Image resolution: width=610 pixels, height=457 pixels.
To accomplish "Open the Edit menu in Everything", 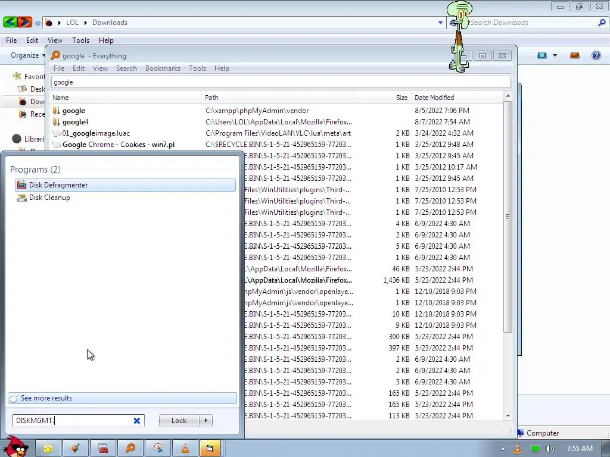I will [78, 68].
